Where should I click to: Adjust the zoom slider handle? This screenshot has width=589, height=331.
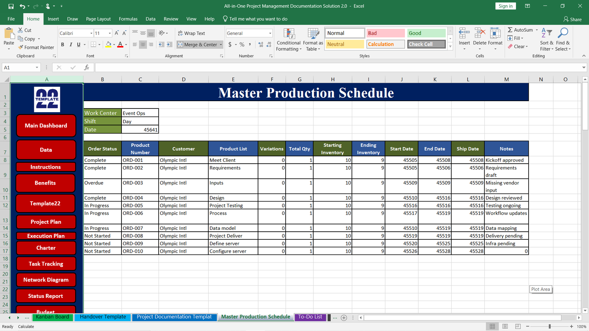point(550,326)
